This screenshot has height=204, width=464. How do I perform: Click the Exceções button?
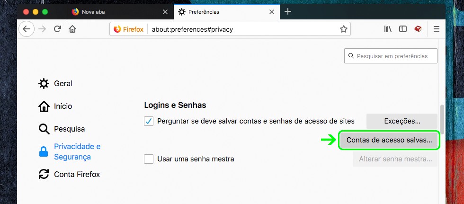tap(402, 121)
